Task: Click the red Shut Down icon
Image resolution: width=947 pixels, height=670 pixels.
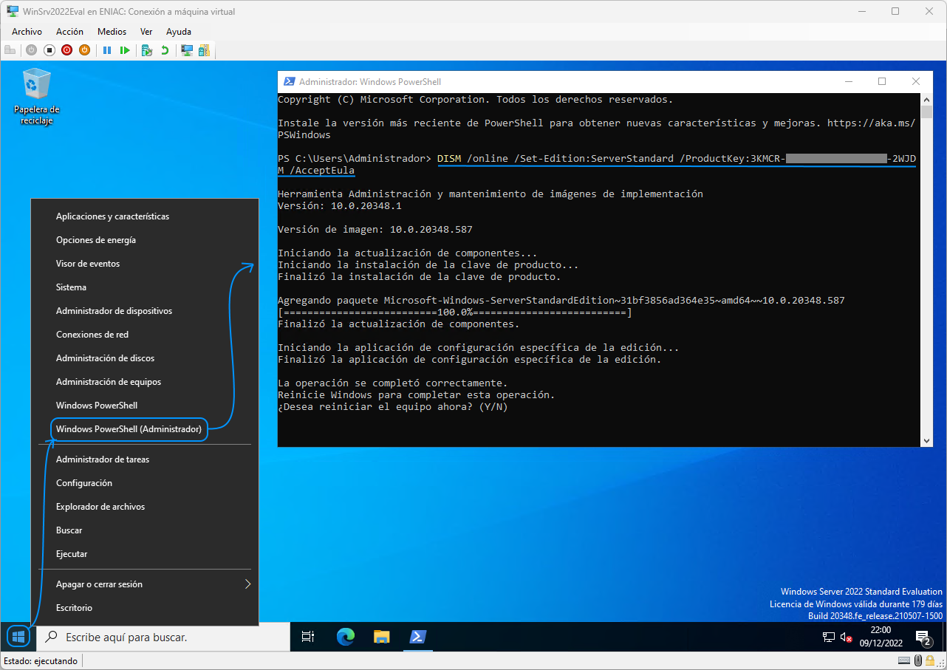Action: pos(66,50)
